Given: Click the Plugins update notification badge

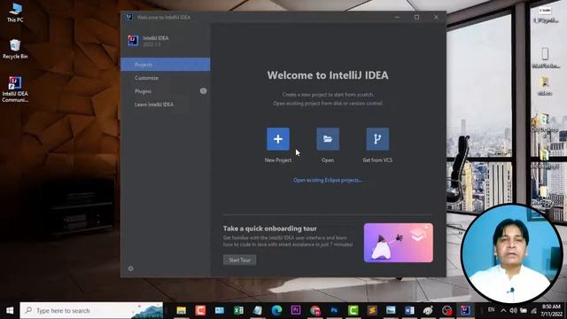Looking at the screenshot, I should coord(203,91).
